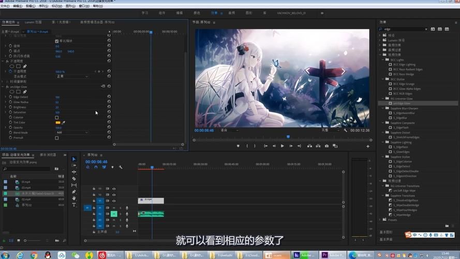460x259 pixels.
Task: Select the Selection tool in toolbar
Action: coord(74,159)
